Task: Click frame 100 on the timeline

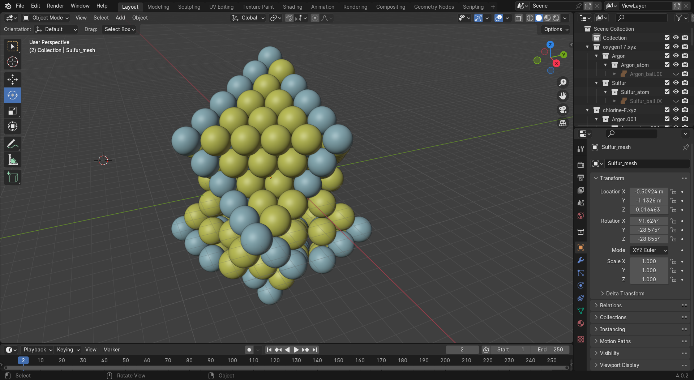Action: point(232,360)
